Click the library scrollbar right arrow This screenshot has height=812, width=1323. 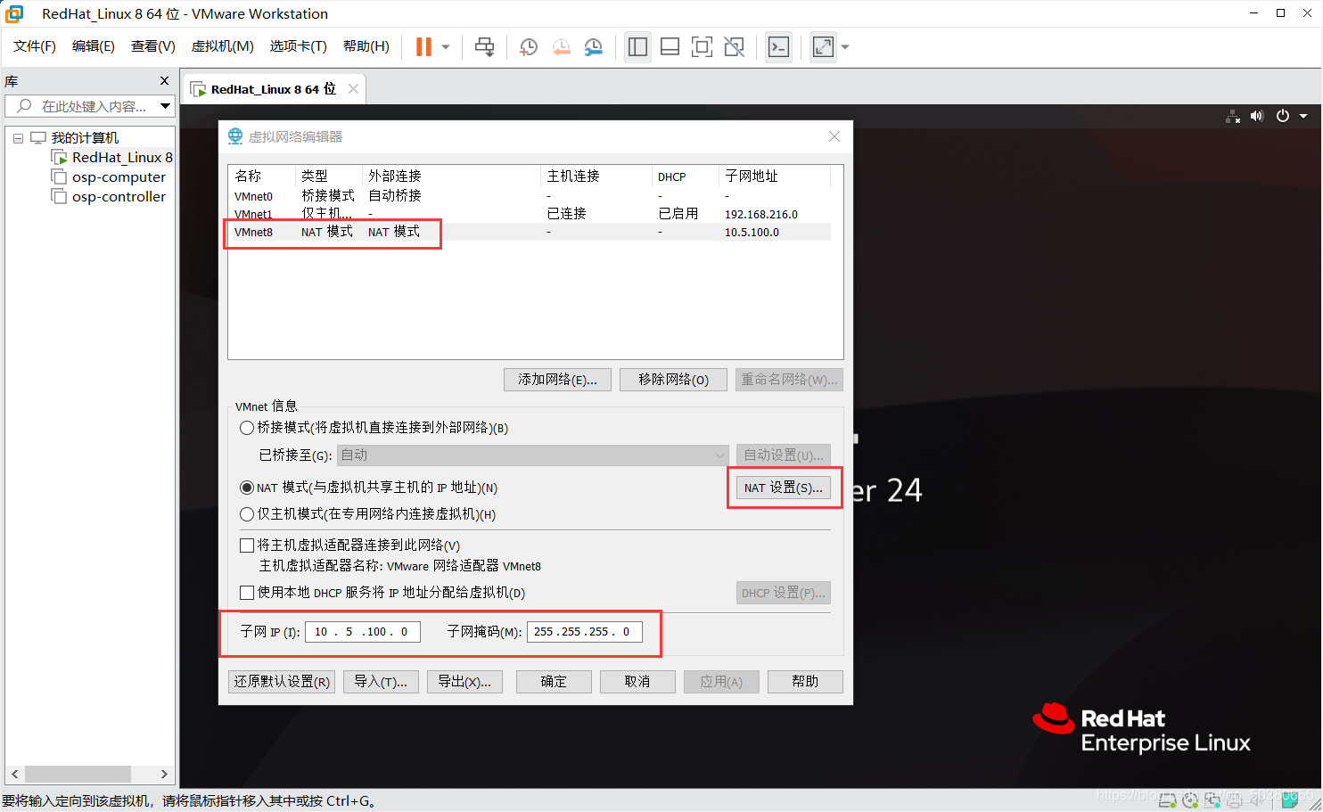(164, 774)
